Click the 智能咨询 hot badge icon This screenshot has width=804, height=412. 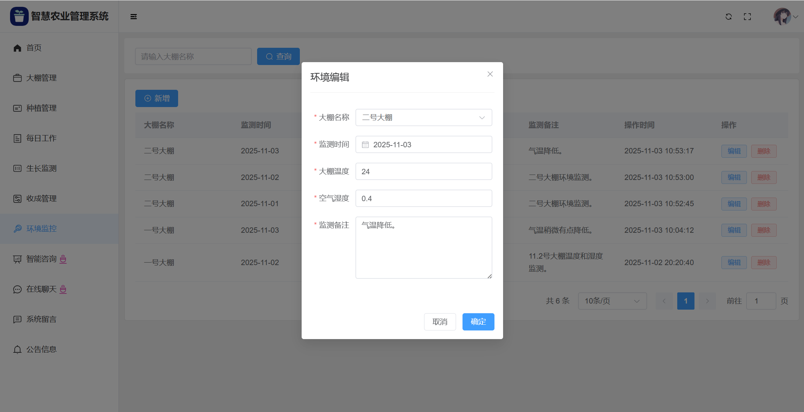63,259
